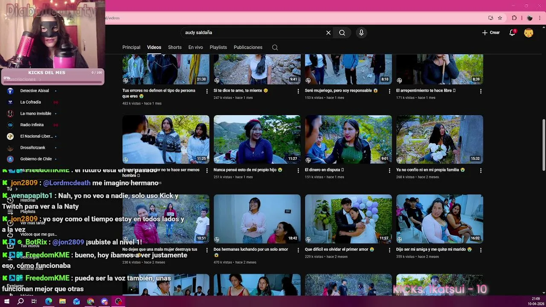The width and height of the screenshot is (546, 307).
Task: Bookmark this page with the star icon
Action: (x=500, y=18)
